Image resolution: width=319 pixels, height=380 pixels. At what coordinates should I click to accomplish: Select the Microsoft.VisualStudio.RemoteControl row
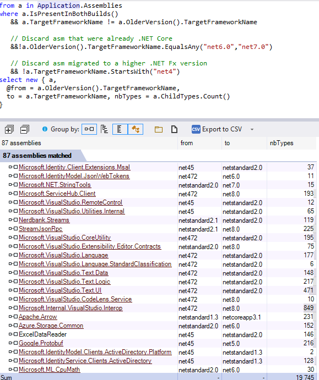point(158,202)
